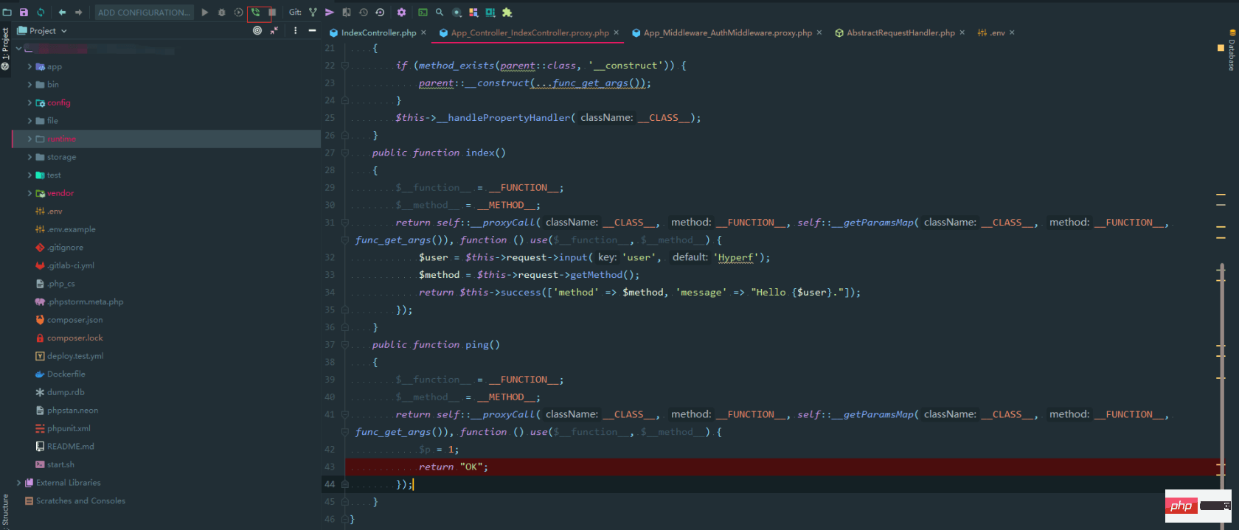
Task: Click the Git branch icon
Action: pyautogui.click(x=313, y=13)
